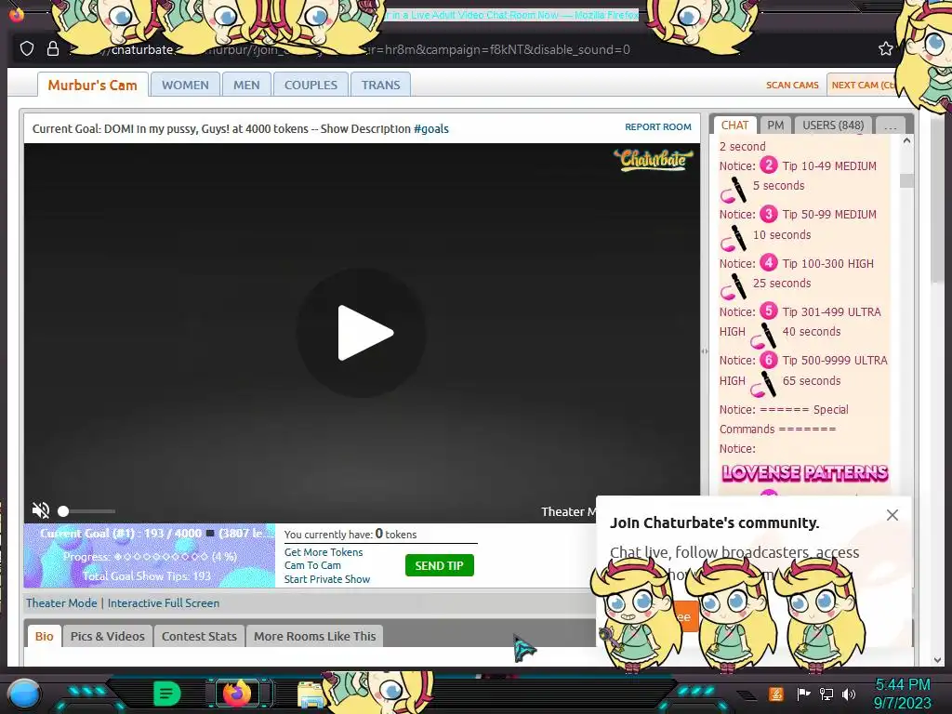
Task: Select the Contest Stats tab
Action: point(199,636)
